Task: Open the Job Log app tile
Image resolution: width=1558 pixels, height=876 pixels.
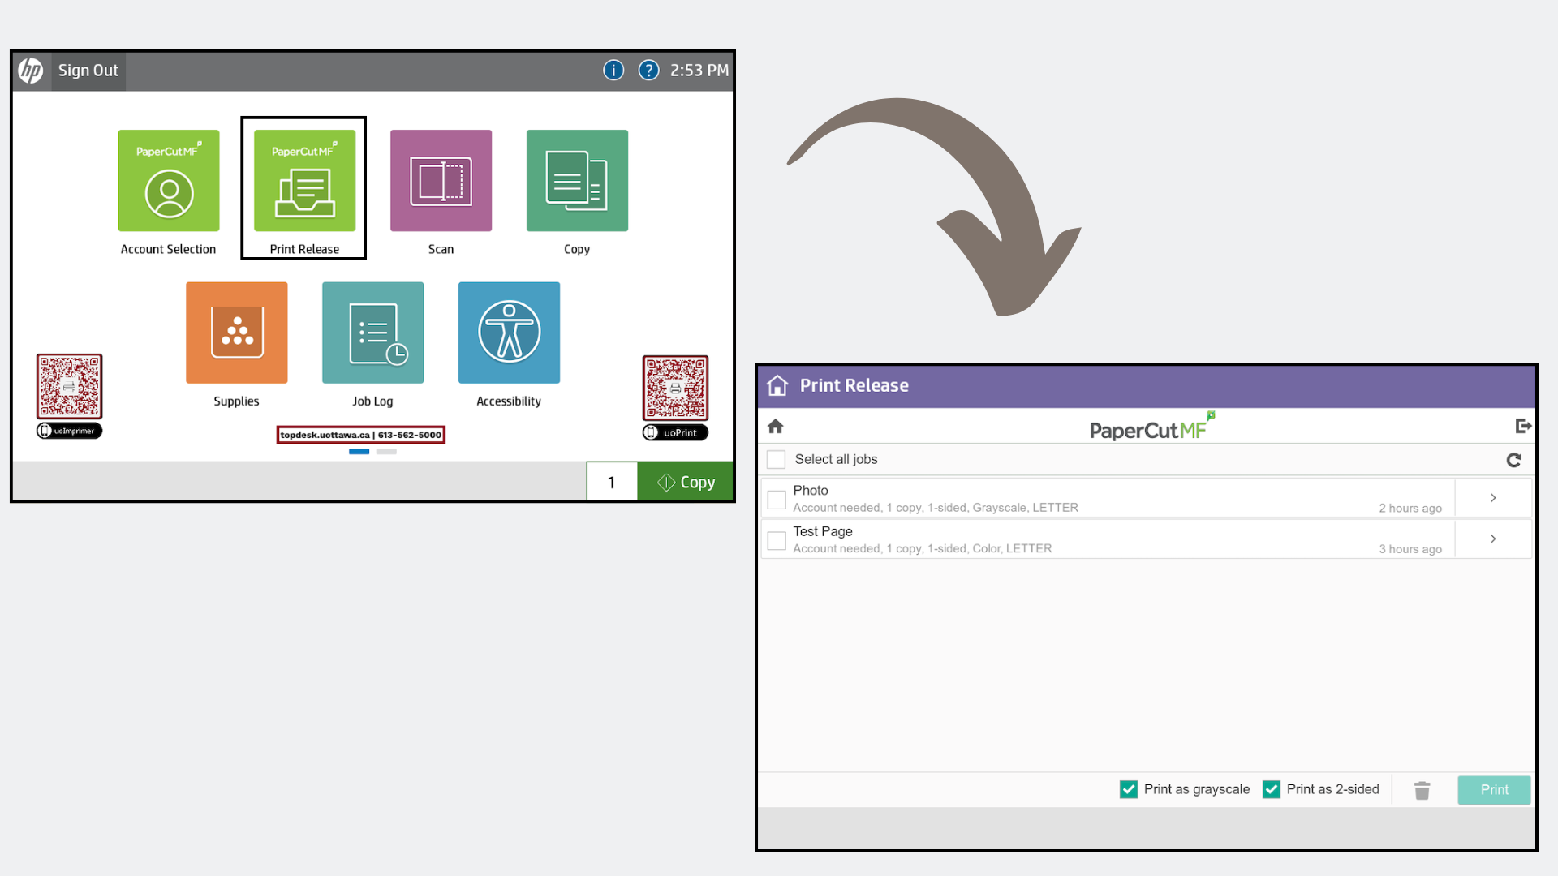Action: pyautogui.click(x=372, y=333)
